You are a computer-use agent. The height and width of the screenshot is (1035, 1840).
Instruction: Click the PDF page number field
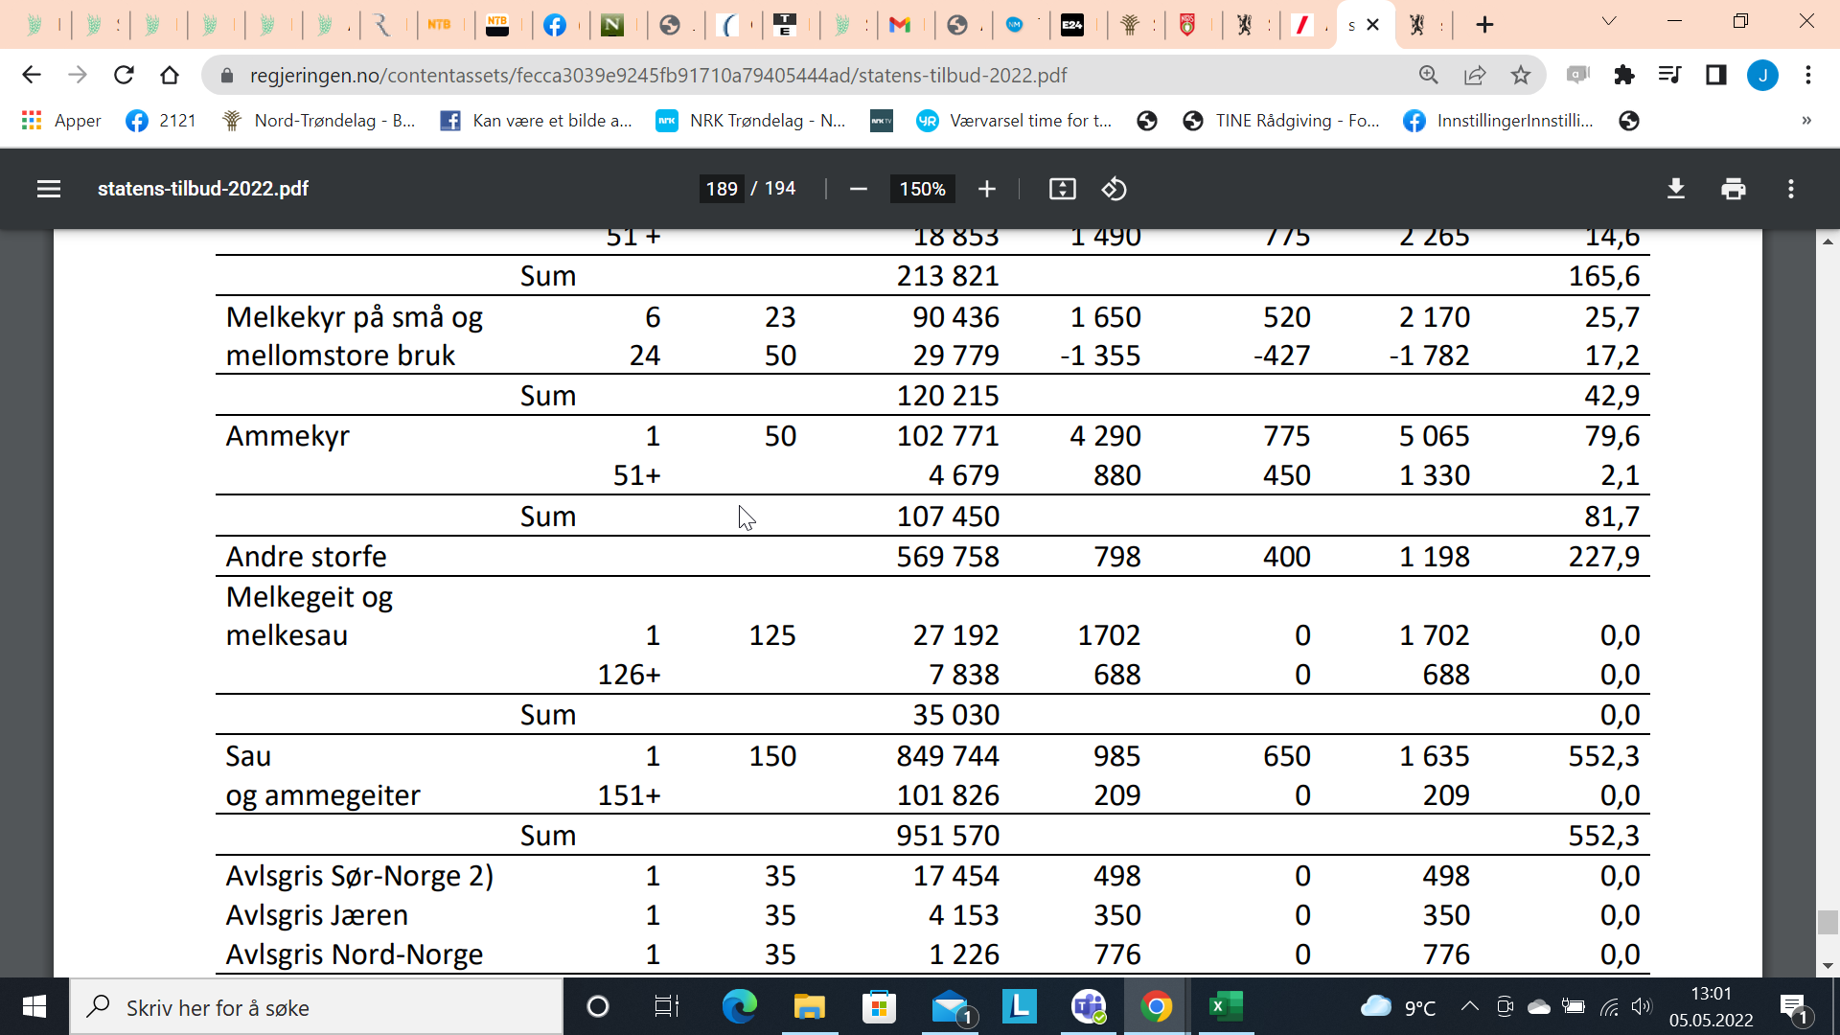[722, 189]
